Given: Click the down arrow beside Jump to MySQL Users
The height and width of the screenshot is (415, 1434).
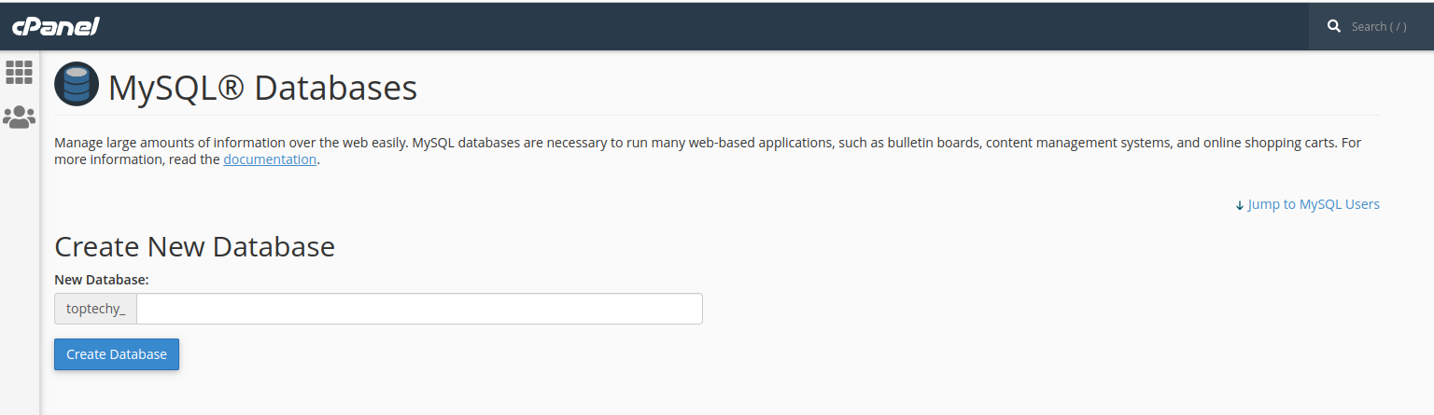Looking at the screenshot, I should [1240, 205].
